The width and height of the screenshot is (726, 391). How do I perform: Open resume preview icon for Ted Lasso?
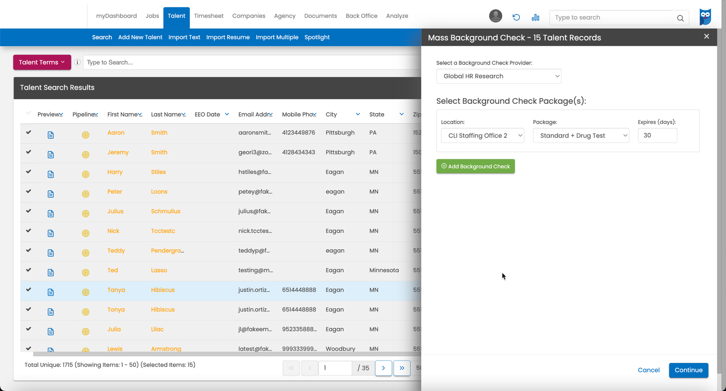click(50, 272)
